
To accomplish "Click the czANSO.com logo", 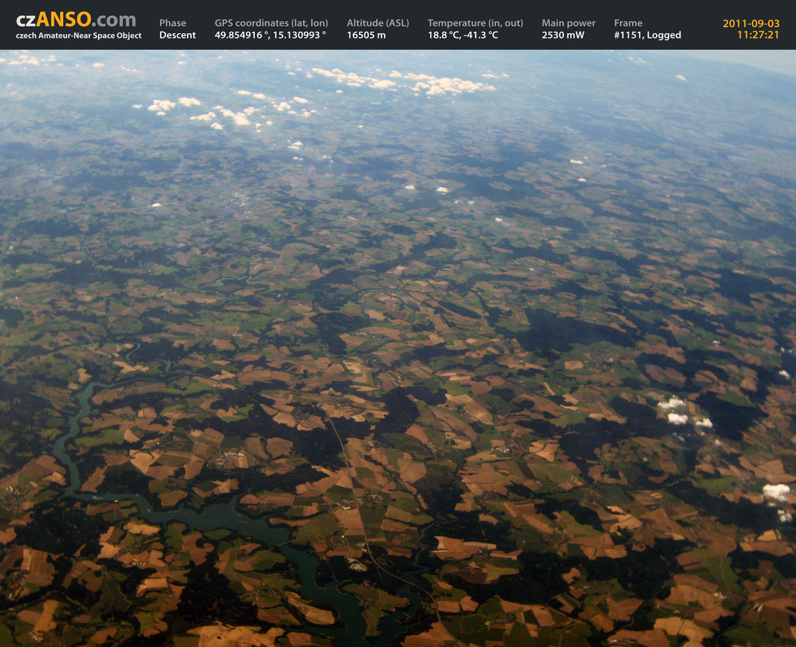I will (x=76, y=19).
